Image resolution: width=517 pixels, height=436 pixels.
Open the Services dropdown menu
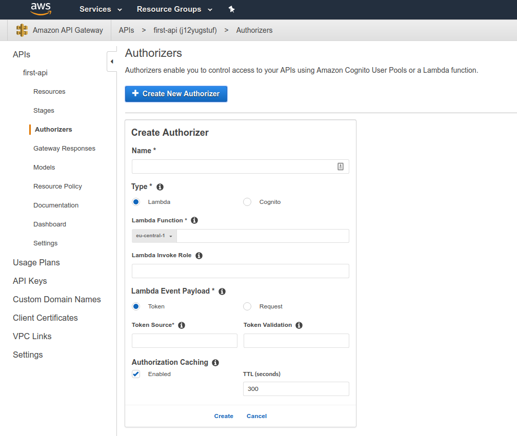(101, 9)
